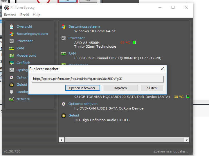Open the Moederbord board icon in sidebar

point(12,56)
